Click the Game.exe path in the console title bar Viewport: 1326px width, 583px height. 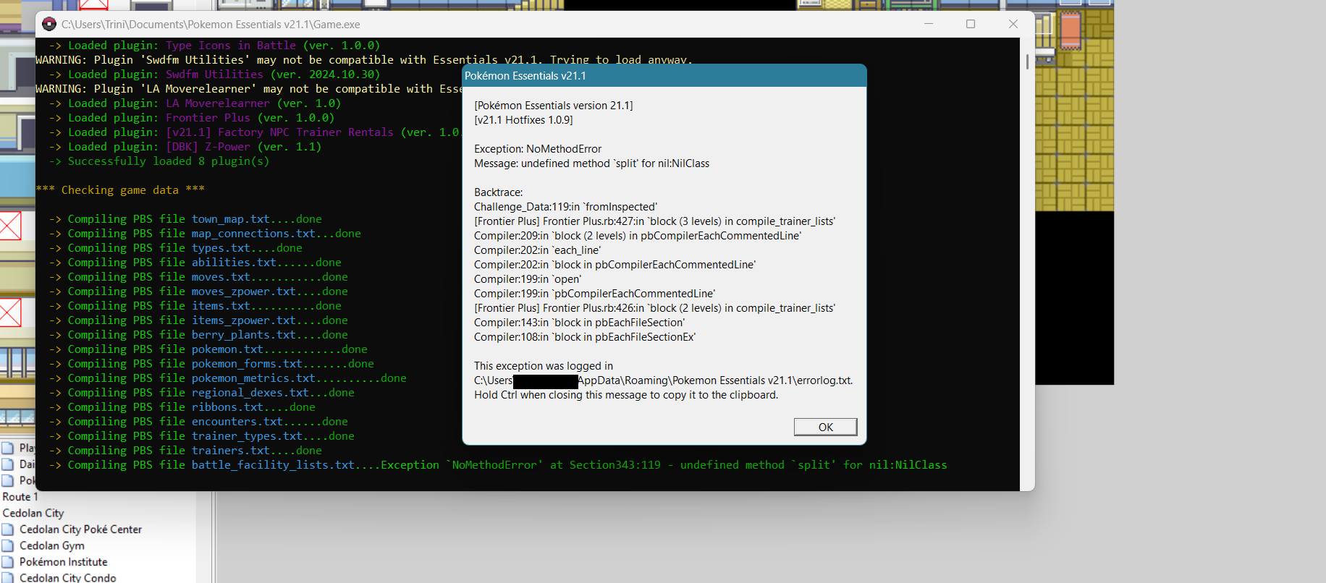(211, 25)
